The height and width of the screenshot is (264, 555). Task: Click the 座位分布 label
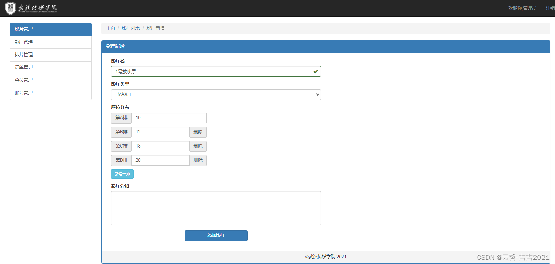120,107
